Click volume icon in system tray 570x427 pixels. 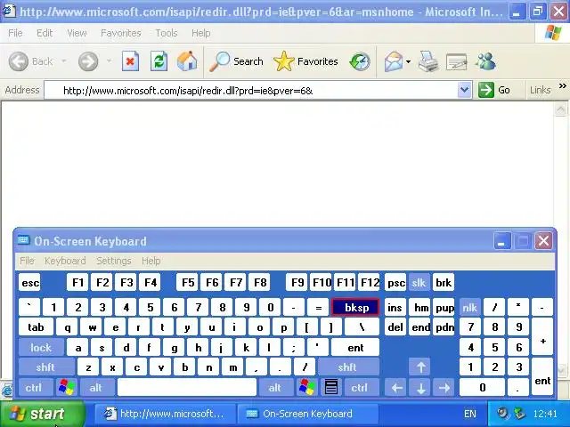point(502,414)
